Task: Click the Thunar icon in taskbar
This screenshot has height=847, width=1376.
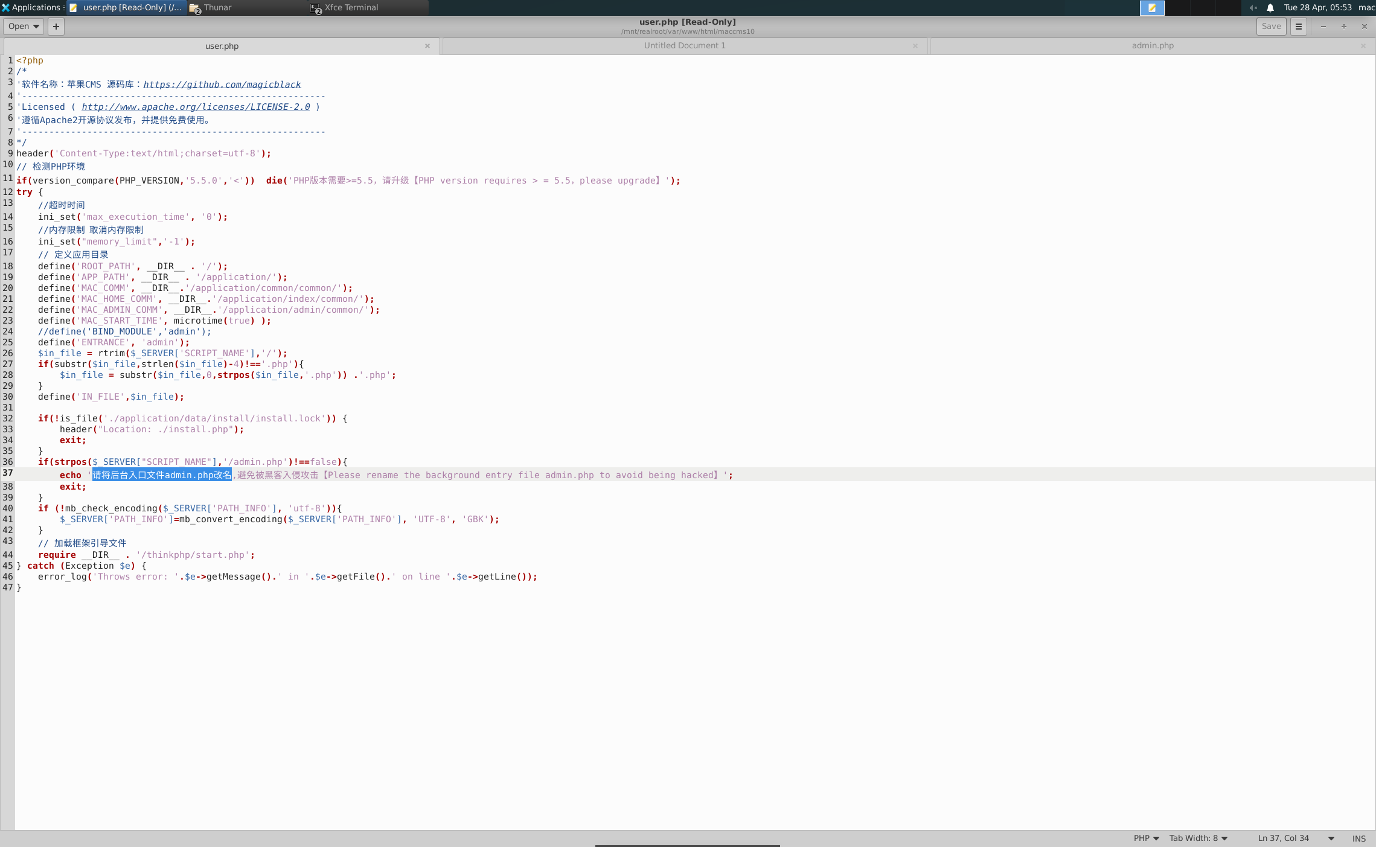Action: [194, 8]
